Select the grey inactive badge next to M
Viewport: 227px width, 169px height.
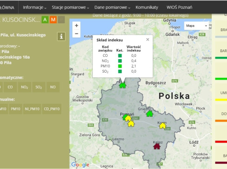click(61, 20)
